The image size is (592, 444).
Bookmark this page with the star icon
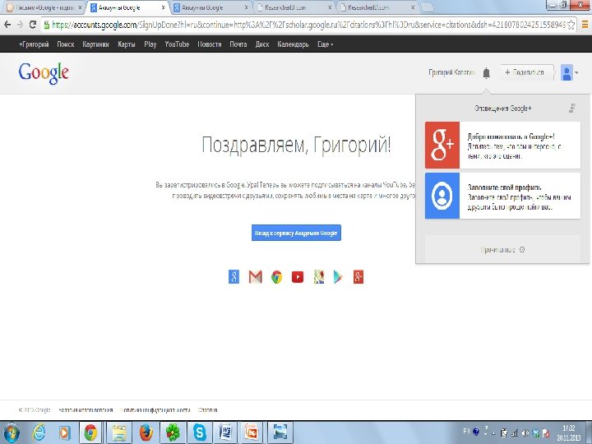click(571, 25)
